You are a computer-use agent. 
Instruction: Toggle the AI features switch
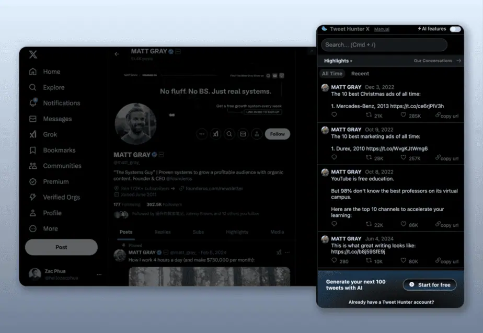[x=455, y=29]
